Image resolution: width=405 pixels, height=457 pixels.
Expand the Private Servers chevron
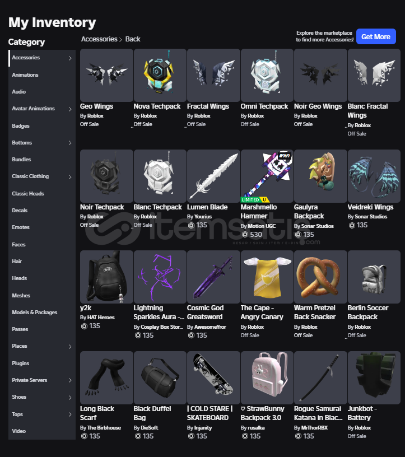70,380
